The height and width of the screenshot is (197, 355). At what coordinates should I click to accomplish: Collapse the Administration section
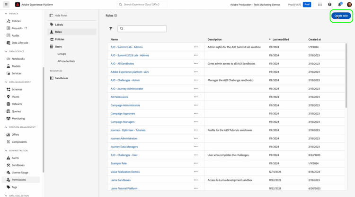coord(6,151)
